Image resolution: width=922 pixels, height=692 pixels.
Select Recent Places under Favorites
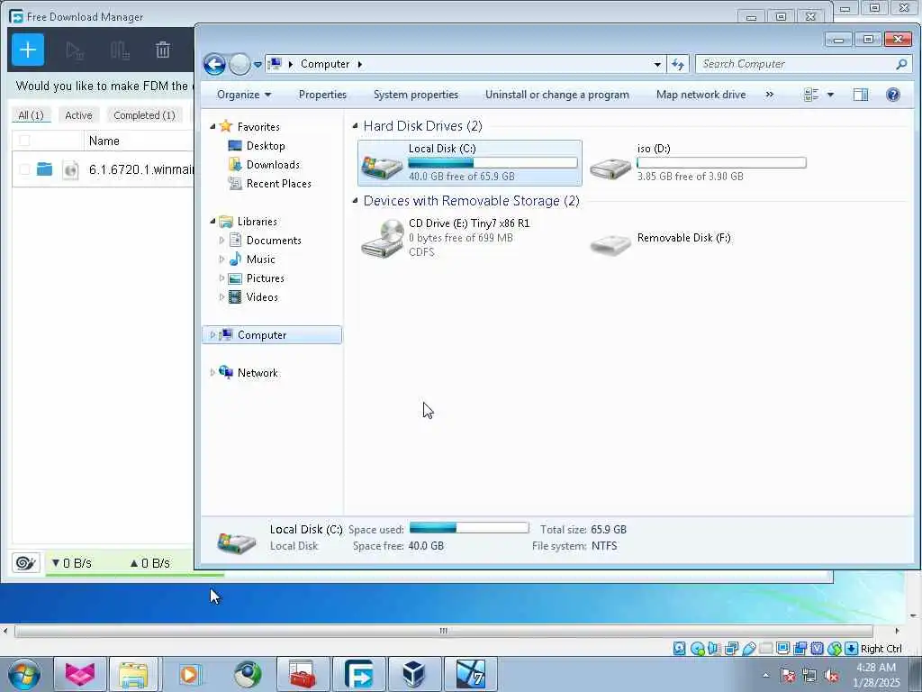coord(279,184)
